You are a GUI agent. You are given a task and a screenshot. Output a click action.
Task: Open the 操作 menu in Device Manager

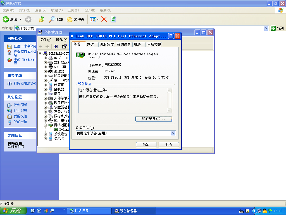tap(62, 40)
